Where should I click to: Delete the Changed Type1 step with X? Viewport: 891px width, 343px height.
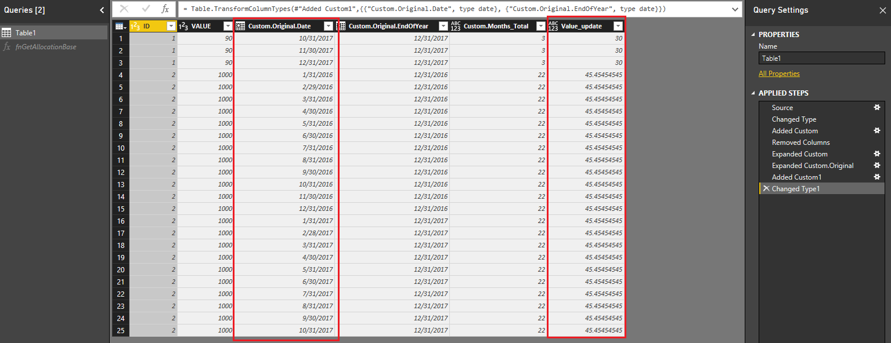pyautogui.click(x=766, y=189)
